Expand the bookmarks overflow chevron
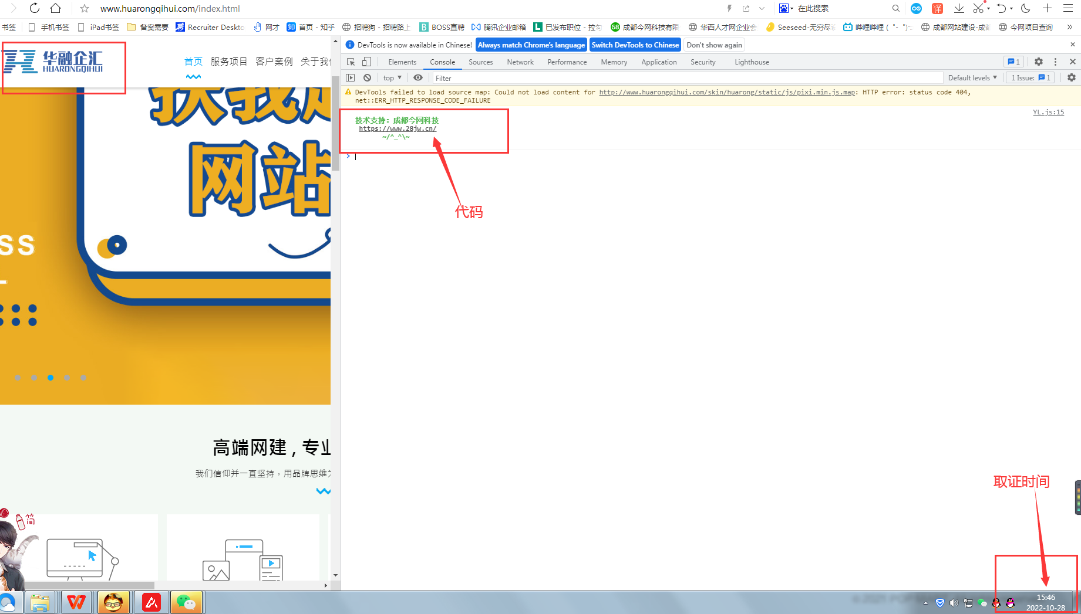Image resolution: width=1081 pixels, height=614 pixels. point(1070,27)
